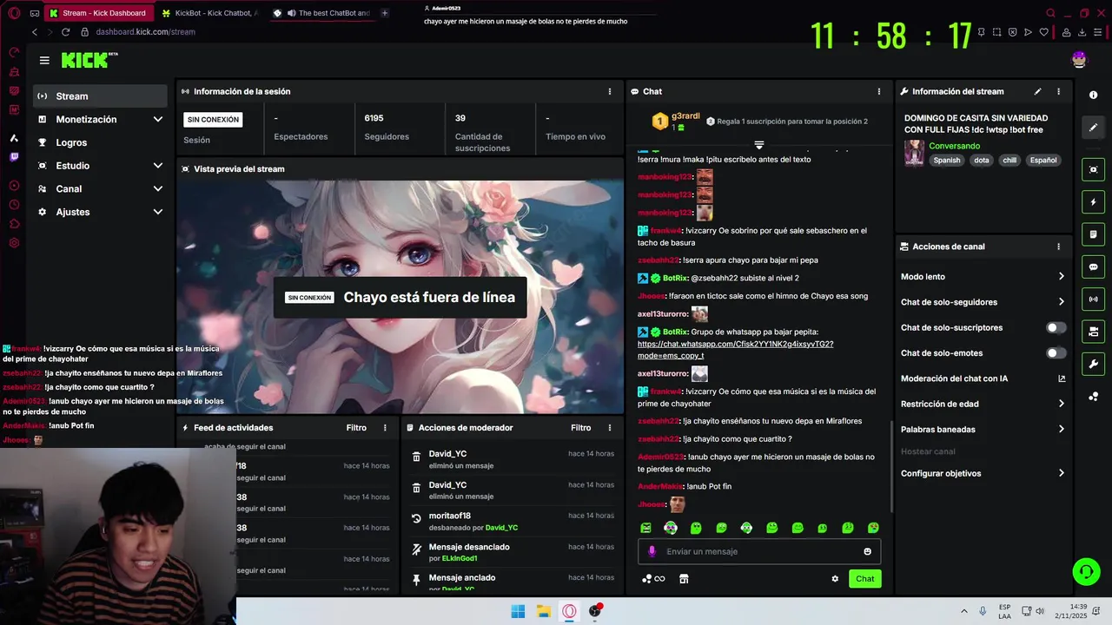Click the note page icon in right rail
Image resolution: width=1112 pixels, height=625 pixels.
pos(1093,234)
